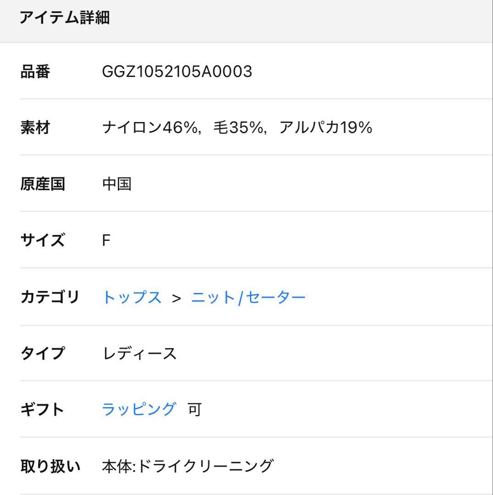The width and height of the screenshot is (493, 495).
Task: Click the カテゴリ row label
Action: pyautogui.click(x=50, y=297)
